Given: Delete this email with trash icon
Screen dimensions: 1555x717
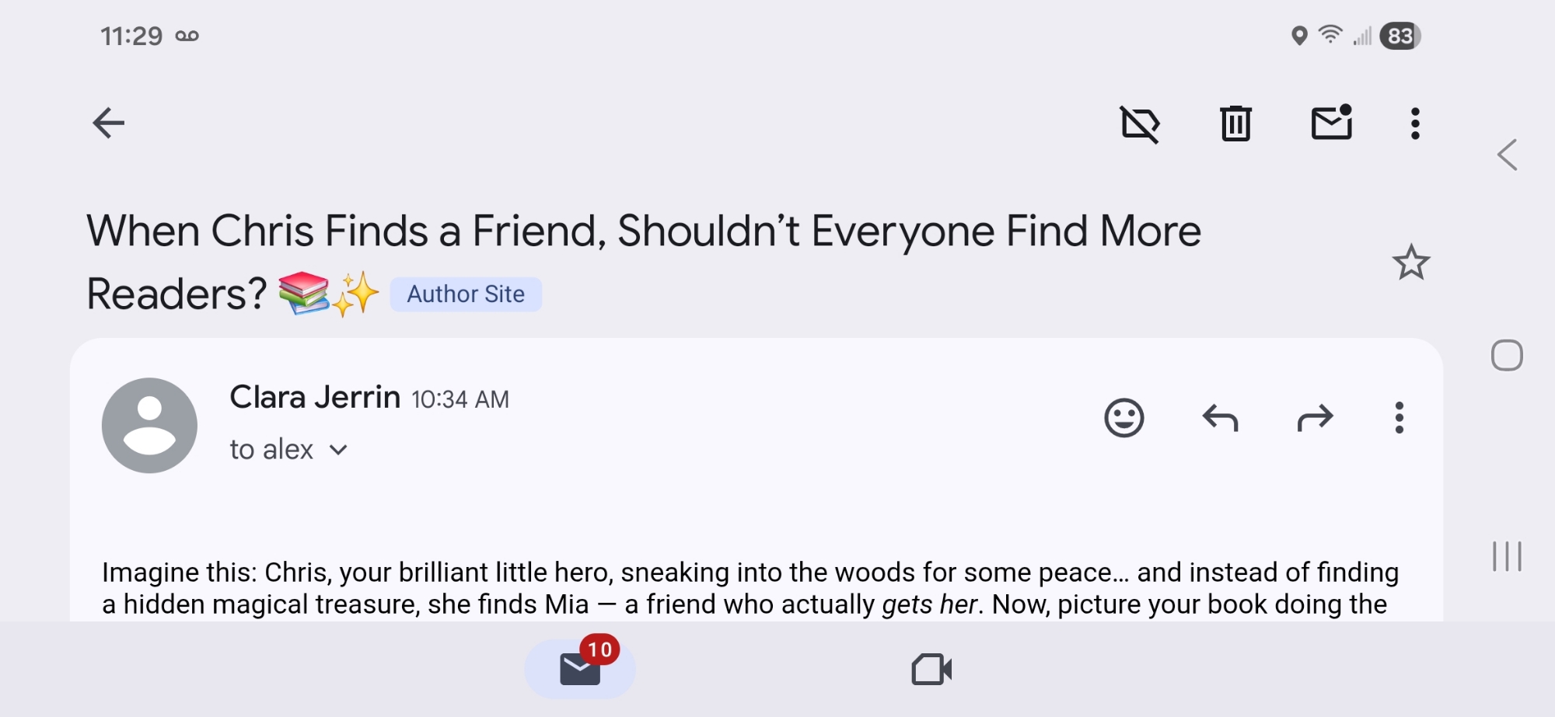Looking at the screenshot, I should point(1235,124).
